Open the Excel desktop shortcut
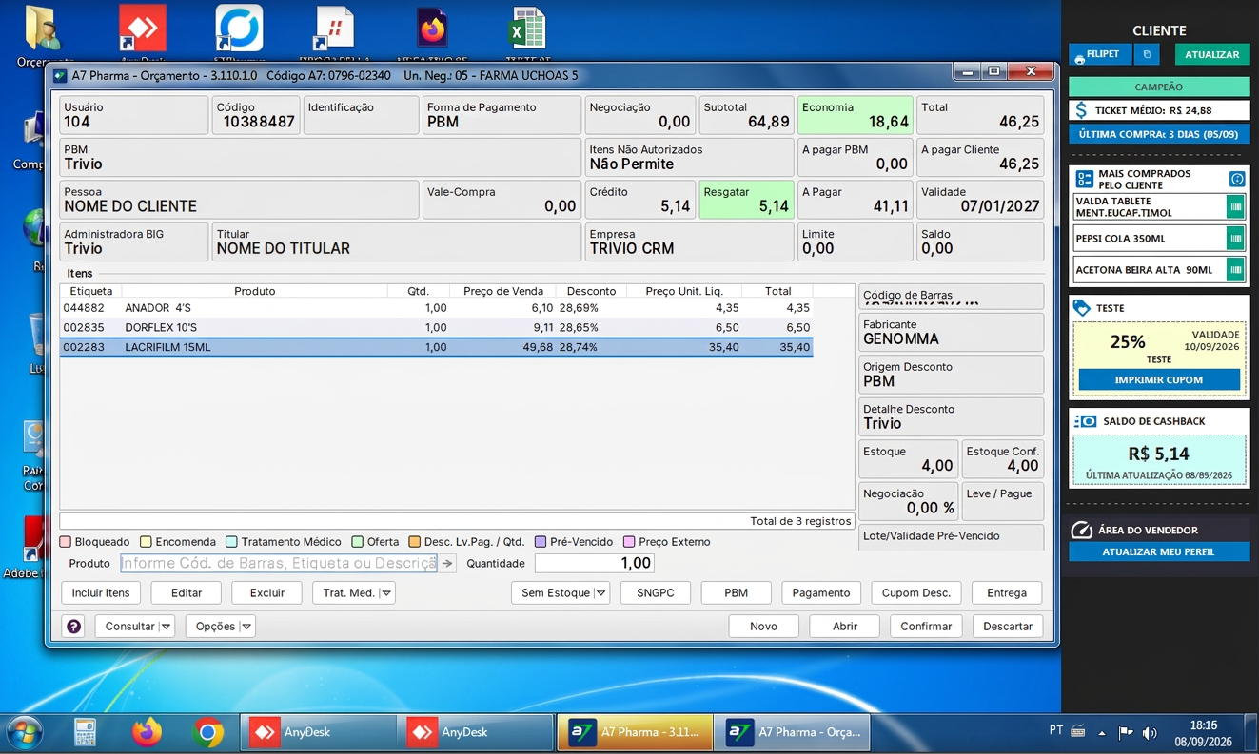1259x754 pixels. (x=527, y=29)
